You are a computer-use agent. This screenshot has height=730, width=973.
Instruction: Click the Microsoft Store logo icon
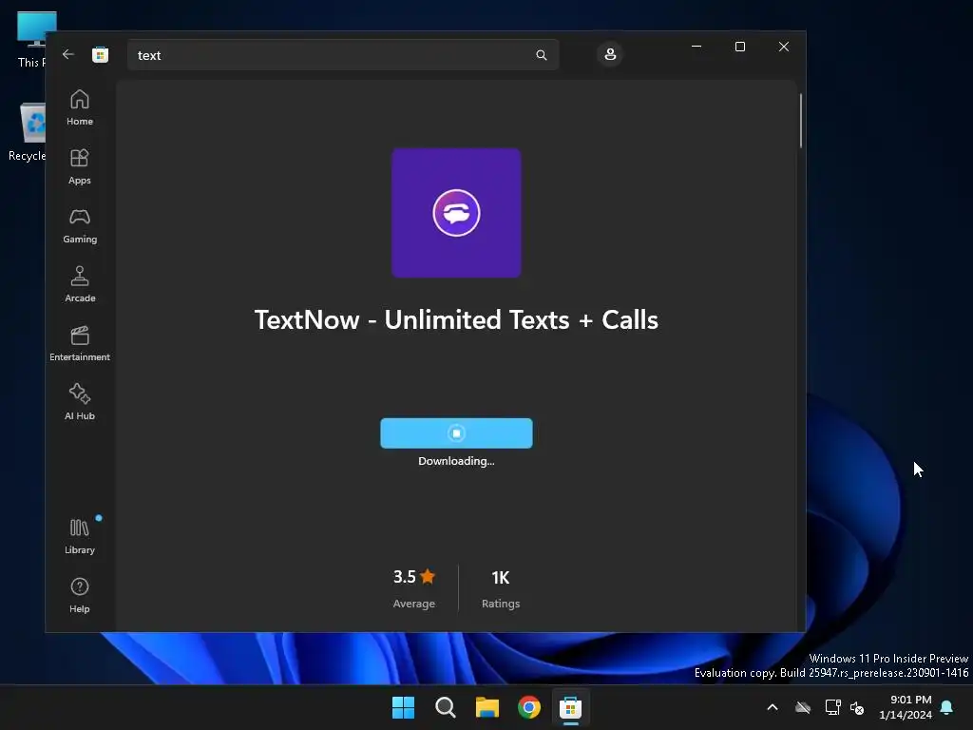pyautogui.click(x=100, y=54)
